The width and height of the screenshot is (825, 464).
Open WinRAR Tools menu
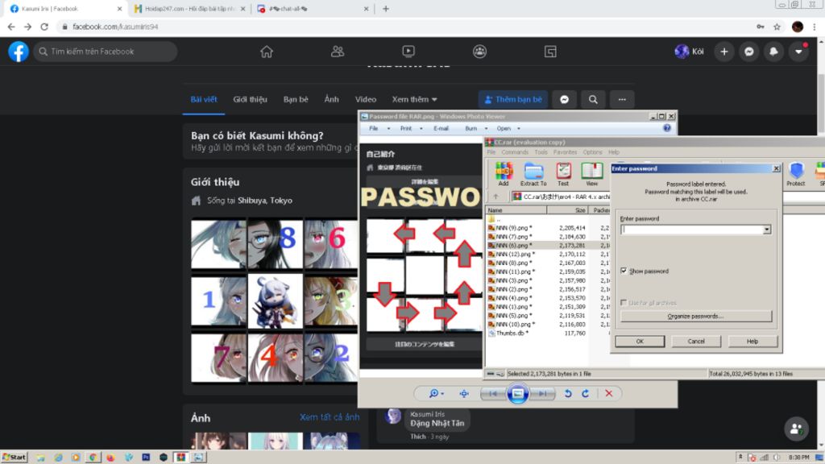click(541, 152)
